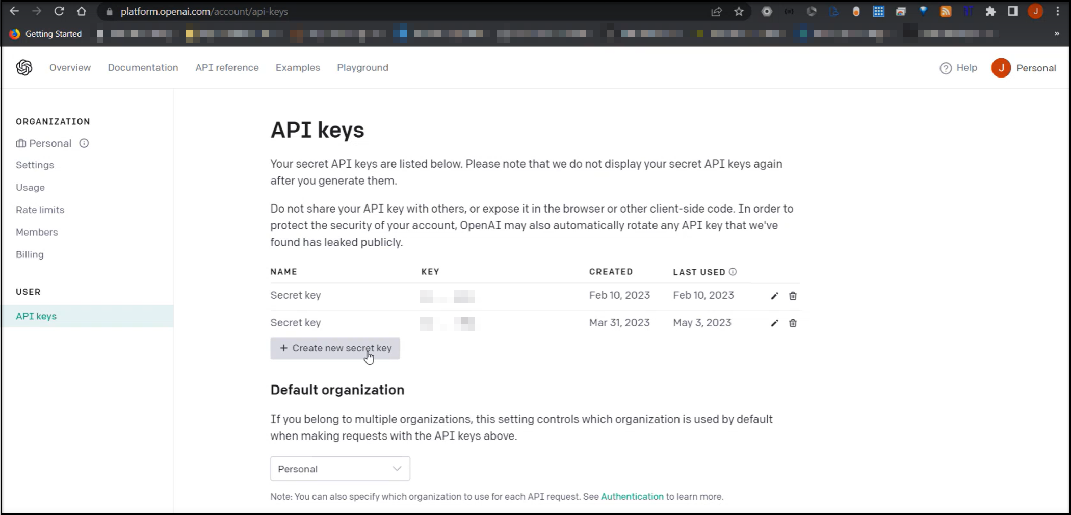The image size is (1071, 515).
Task: Edit the secret key created Feb 10, 2023
Action: (x=774, y=296)
